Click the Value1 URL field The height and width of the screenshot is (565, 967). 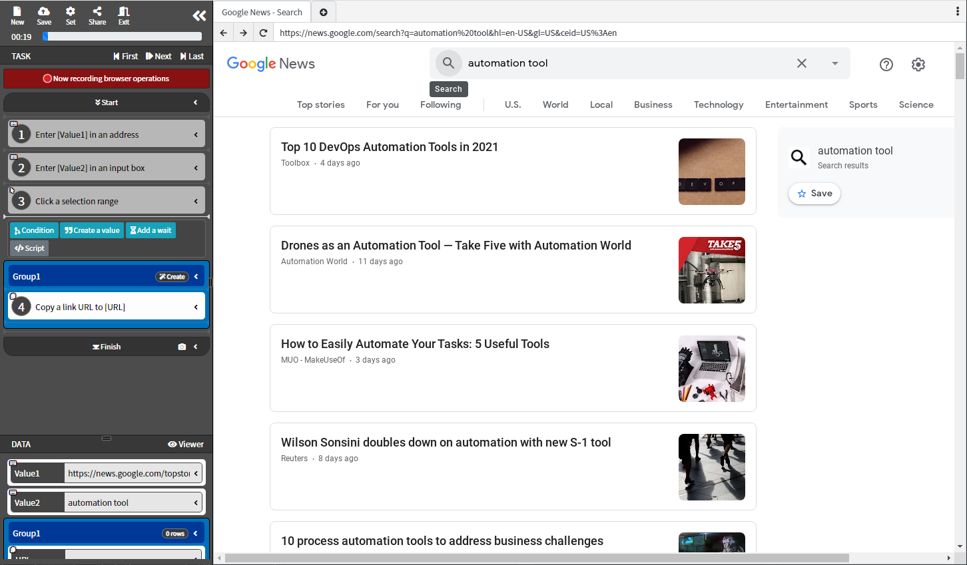click(129, 473)
